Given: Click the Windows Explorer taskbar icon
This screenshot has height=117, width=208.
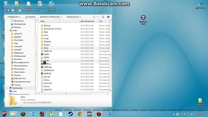Looking at the screenshot, I should point(13,114).
